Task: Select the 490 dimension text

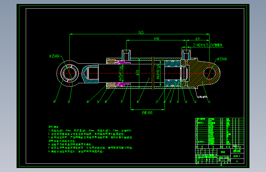Action: point(156,39)
